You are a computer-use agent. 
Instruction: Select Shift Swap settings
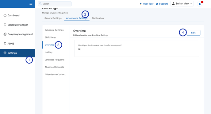coord(50,37)
